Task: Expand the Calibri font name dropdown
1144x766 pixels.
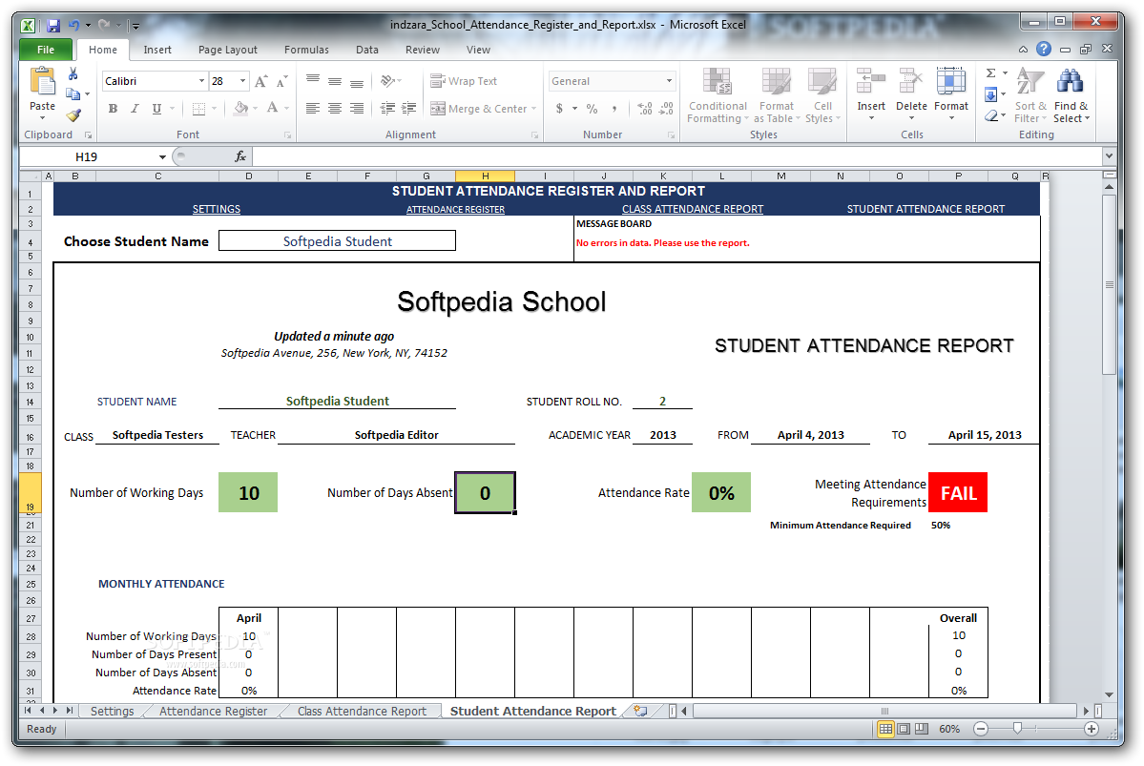Action: 201,81
